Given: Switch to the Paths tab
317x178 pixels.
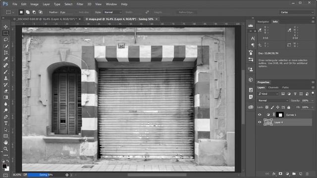Looking at the screenshot, I should pyautogui.click(x=285, y=88).
